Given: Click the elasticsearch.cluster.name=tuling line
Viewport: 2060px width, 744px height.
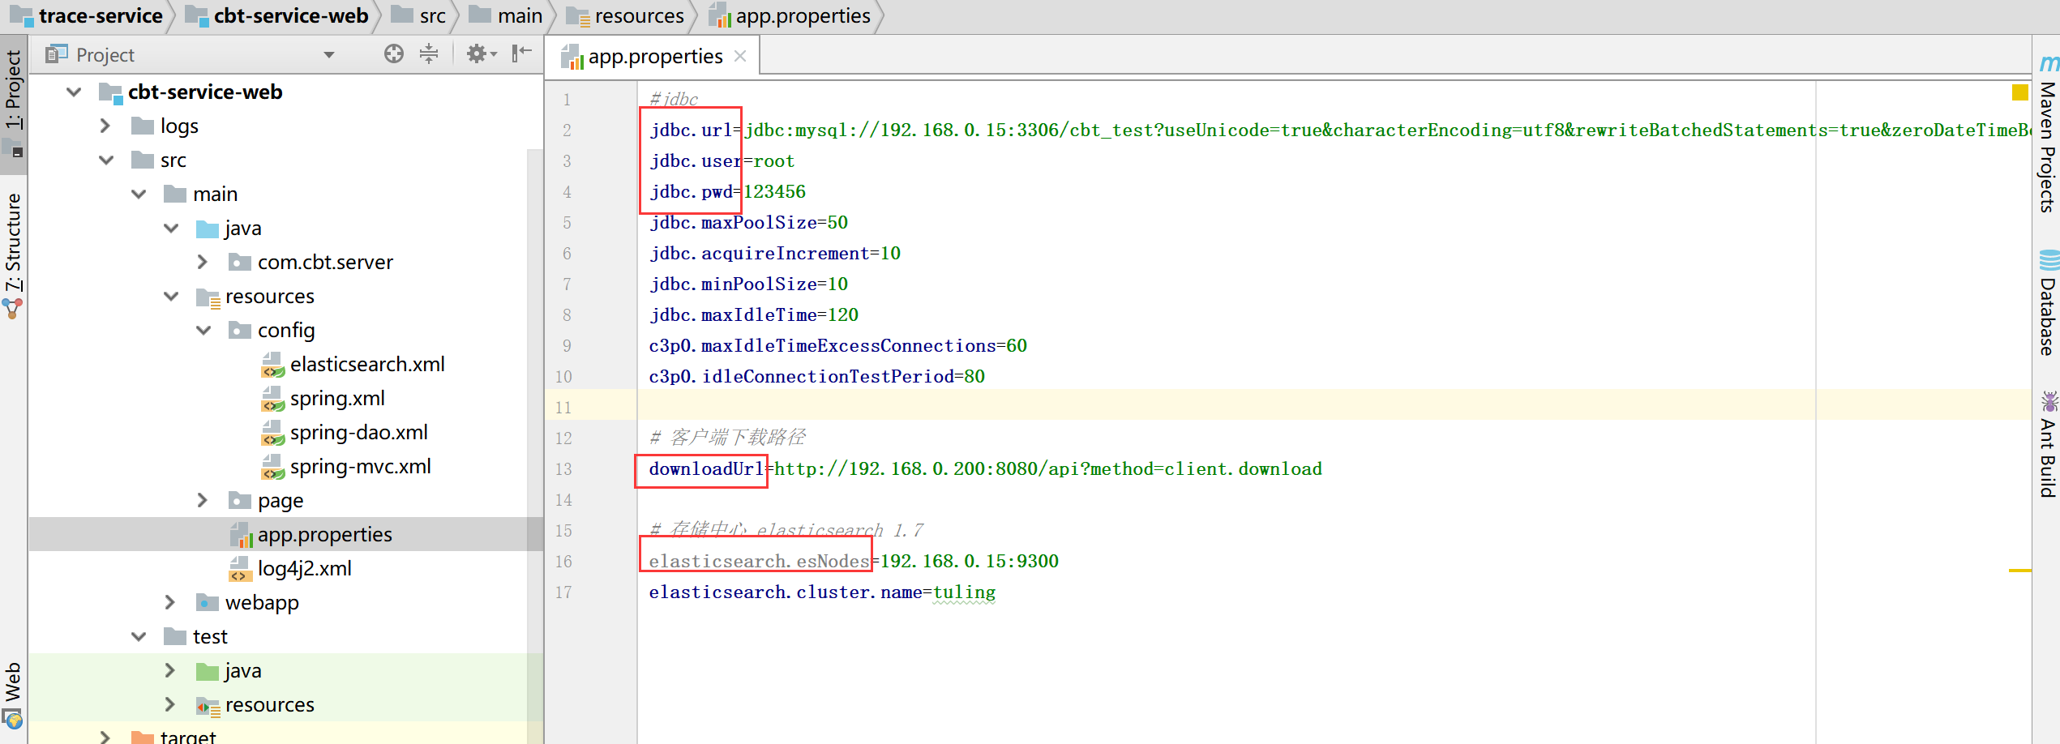Looking at the screenshot, I should click(822, 592).
